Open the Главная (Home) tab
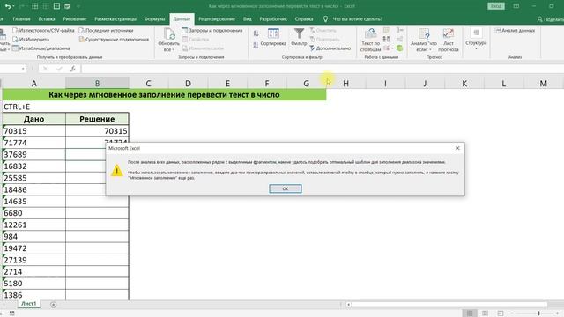 [21, 19]
